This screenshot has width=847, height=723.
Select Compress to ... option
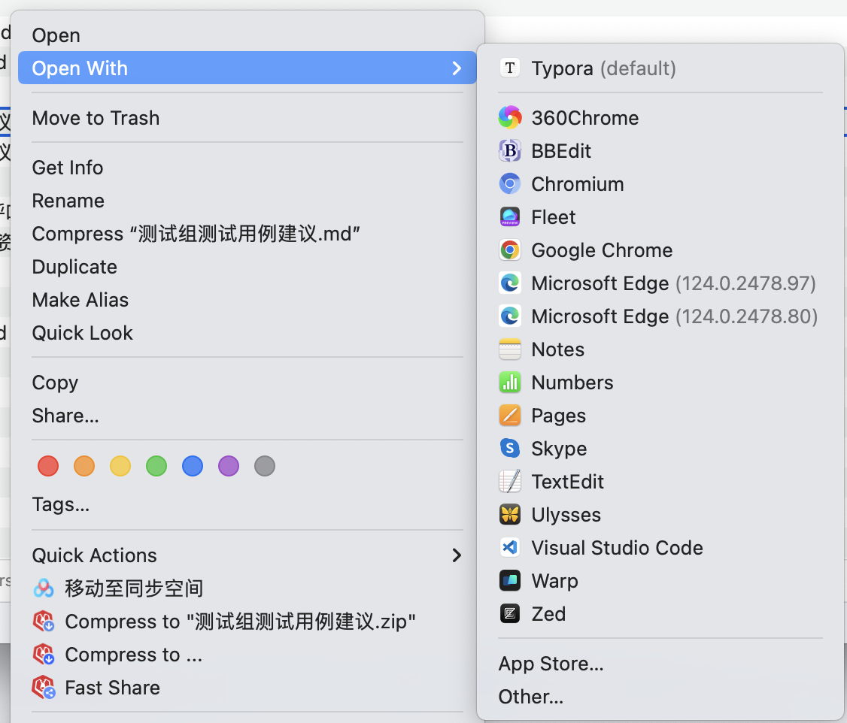(247, 655)
